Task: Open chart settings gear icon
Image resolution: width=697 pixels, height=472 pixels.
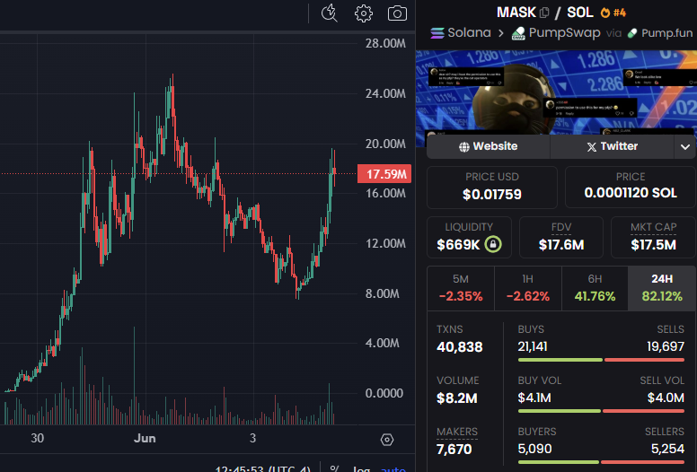Action: (x=364, y=13)
